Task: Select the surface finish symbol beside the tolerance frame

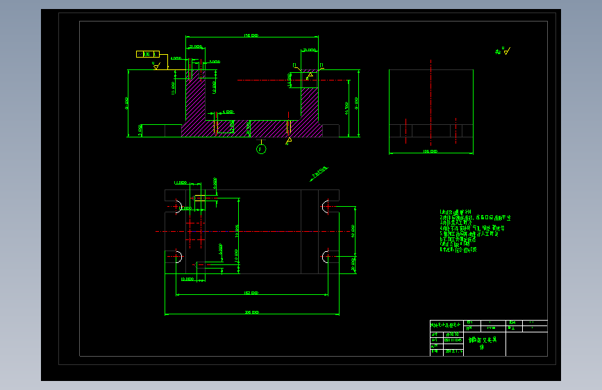Action: [x=156, y=66]
